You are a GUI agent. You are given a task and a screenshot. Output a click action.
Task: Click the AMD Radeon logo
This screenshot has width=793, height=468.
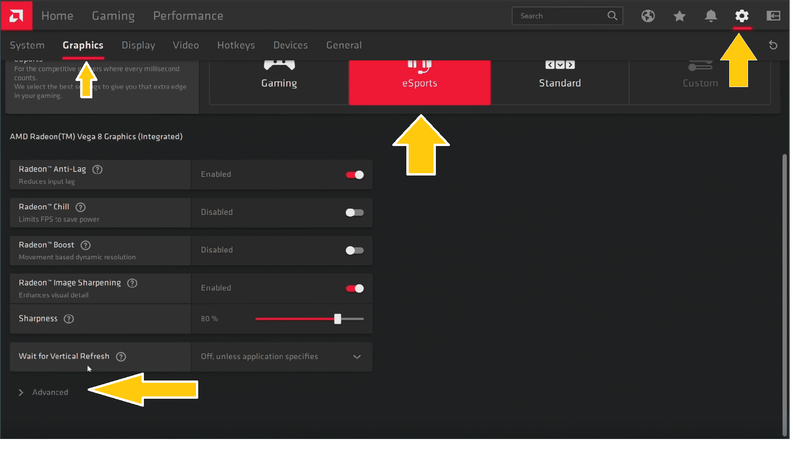coord(15,15)
